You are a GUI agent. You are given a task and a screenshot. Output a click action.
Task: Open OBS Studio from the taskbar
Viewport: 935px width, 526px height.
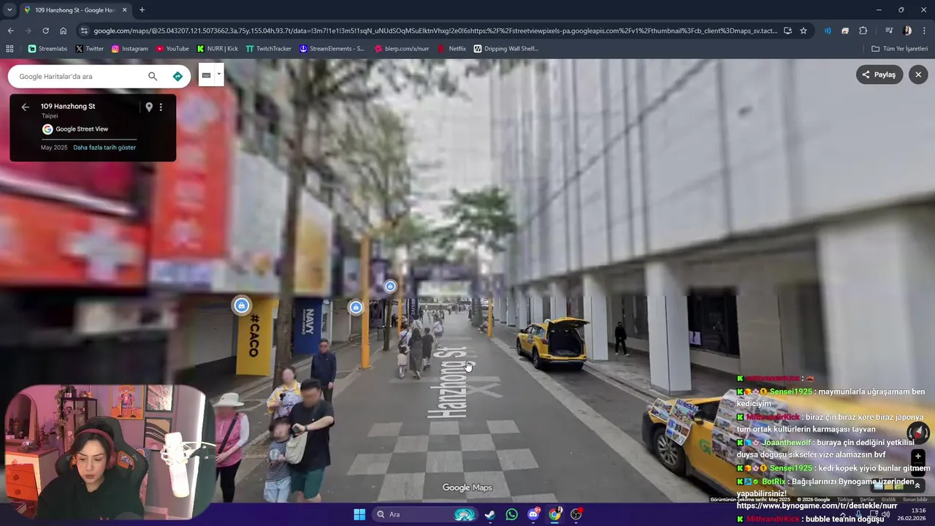(x=576, y=514)
